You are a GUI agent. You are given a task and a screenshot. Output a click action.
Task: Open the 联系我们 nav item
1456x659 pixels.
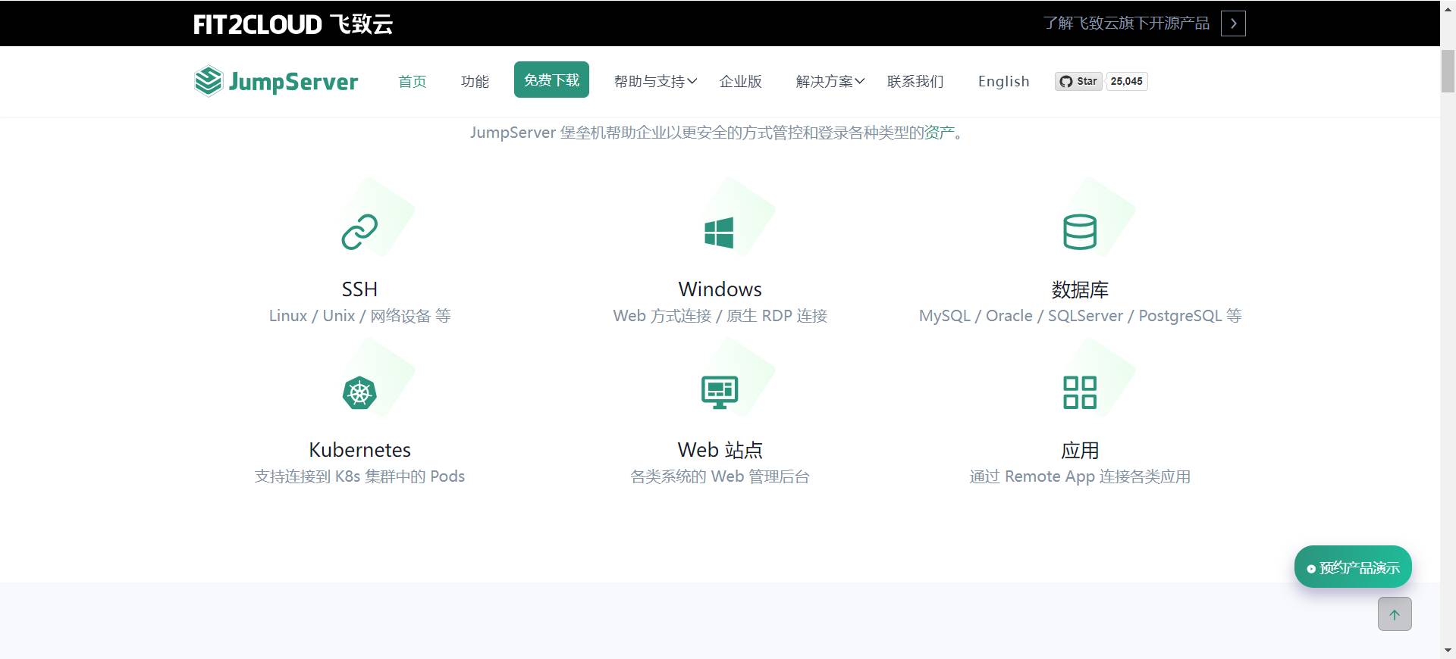tap(915, 81)
